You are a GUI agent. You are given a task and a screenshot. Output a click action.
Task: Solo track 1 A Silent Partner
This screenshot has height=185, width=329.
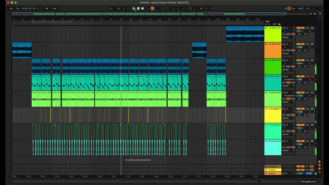307,28
